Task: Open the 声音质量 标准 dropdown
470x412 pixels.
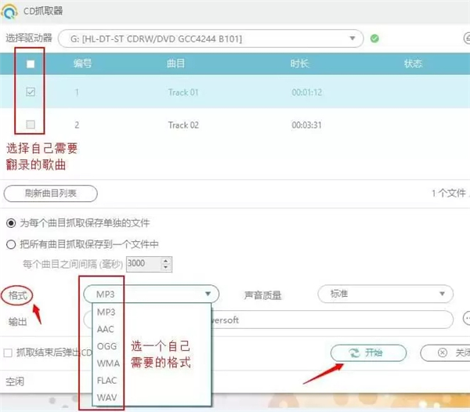Action: coord(385,294)
